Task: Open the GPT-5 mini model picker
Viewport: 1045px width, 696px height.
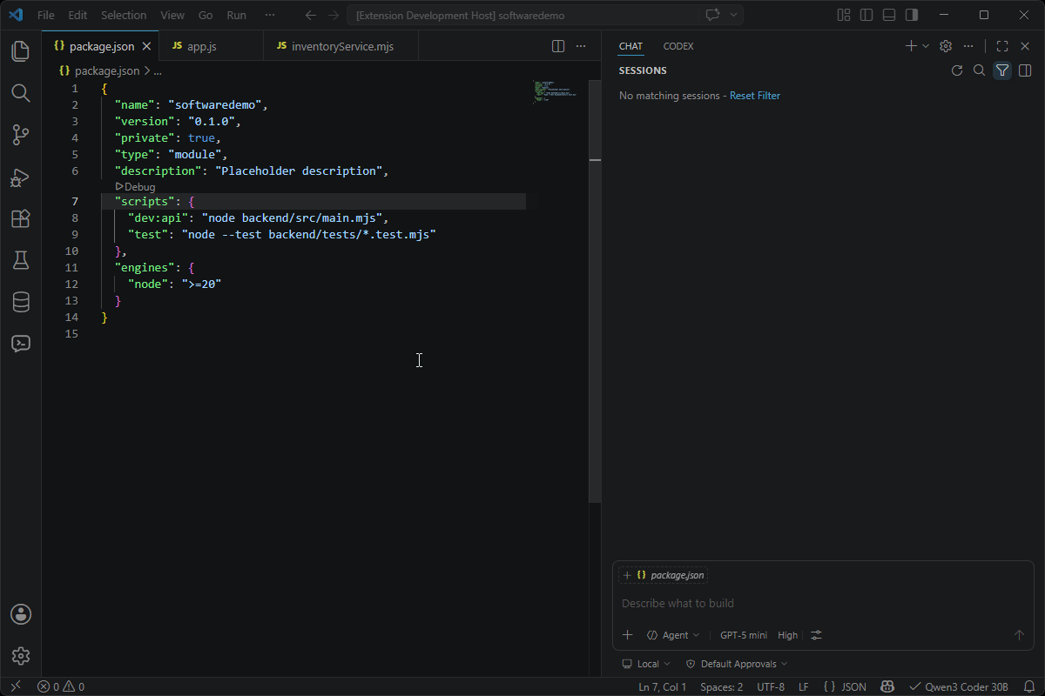Action: pos(743,635)
